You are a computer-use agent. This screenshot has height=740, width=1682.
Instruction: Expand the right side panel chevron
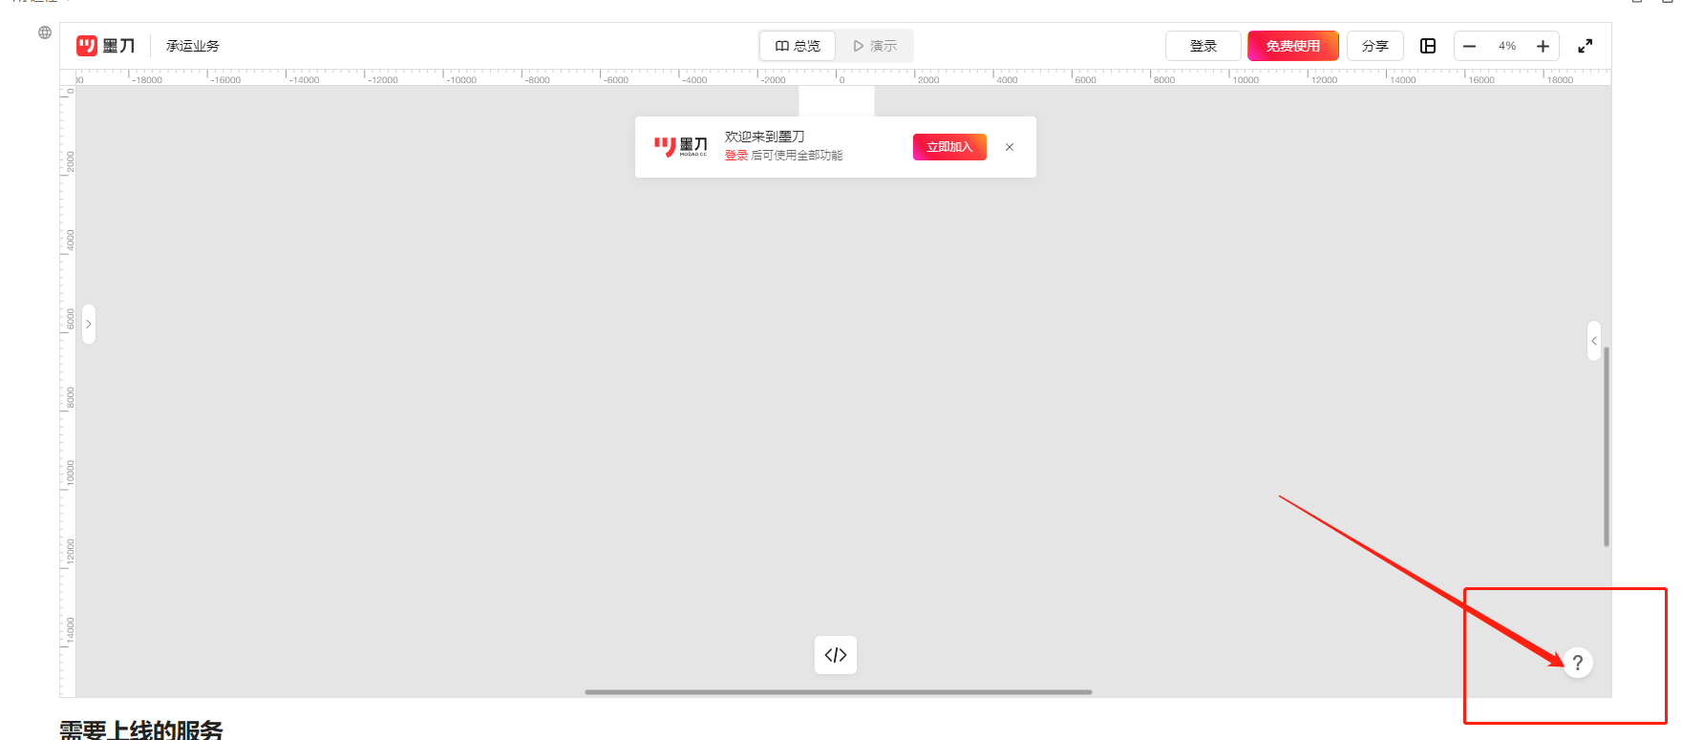pos(1594,341)
